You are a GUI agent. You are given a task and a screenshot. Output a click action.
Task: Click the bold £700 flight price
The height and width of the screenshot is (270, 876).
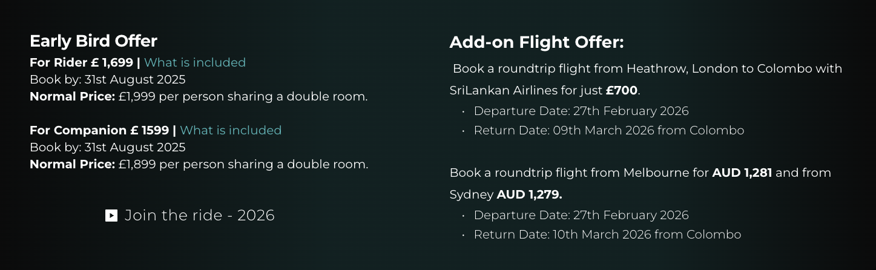click(x=621, y=90)
